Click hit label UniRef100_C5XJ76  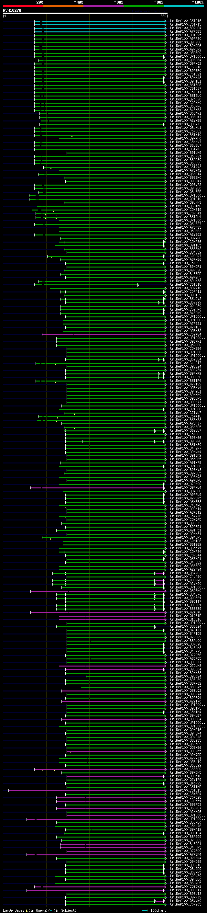[x=186, y=826]
